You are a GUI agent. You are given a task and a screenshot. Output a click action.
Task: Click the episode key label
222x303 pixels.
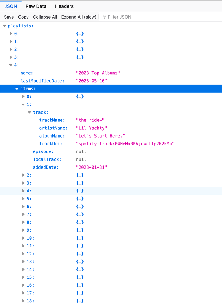[x=43, y=151]
